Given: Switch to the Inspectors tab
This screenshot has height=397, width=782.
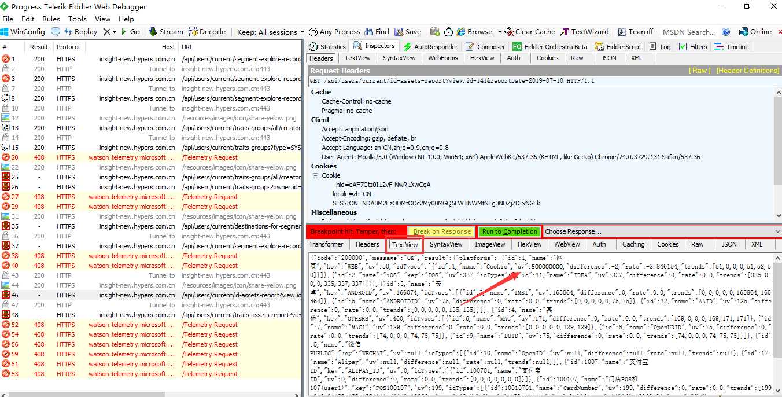Looking at the screenshot, I should pyautogui.click(x=374, y=46).
